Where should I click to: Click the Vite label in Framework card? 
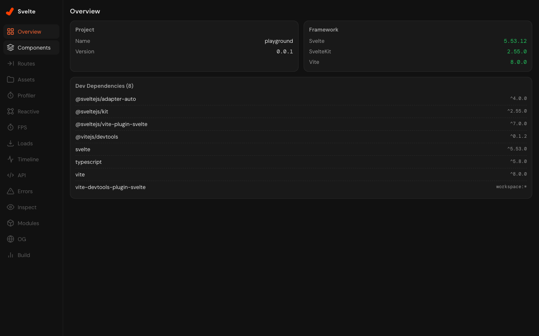click(x=314, y=62)
